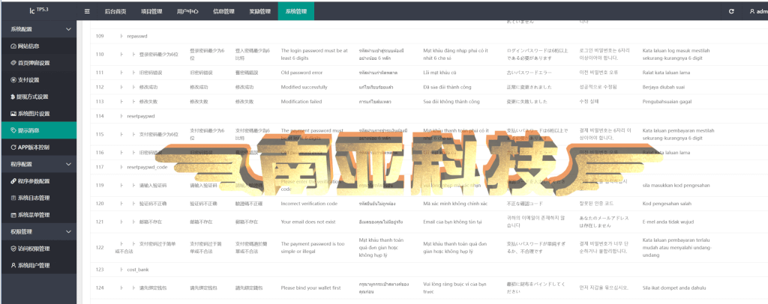Open 系统日志管理 in the sidebar

tap(38, 198)
